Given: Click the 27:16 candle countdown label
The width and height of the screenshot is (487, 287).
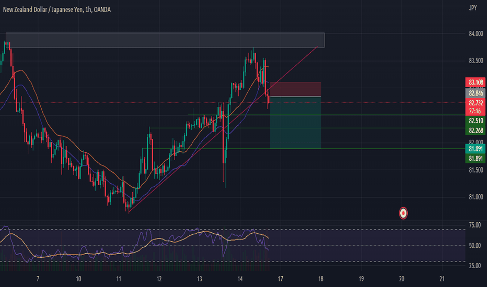Looking at the screenshot, I should (476, 111).
